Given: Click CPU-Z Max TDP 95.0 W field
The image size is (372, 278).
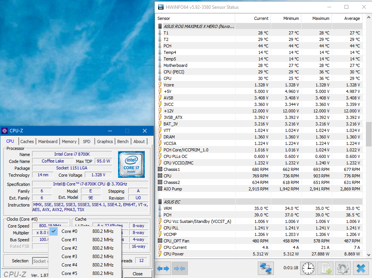Looking at the screenshot, I should pyautogui.click(x=104, y=161).
